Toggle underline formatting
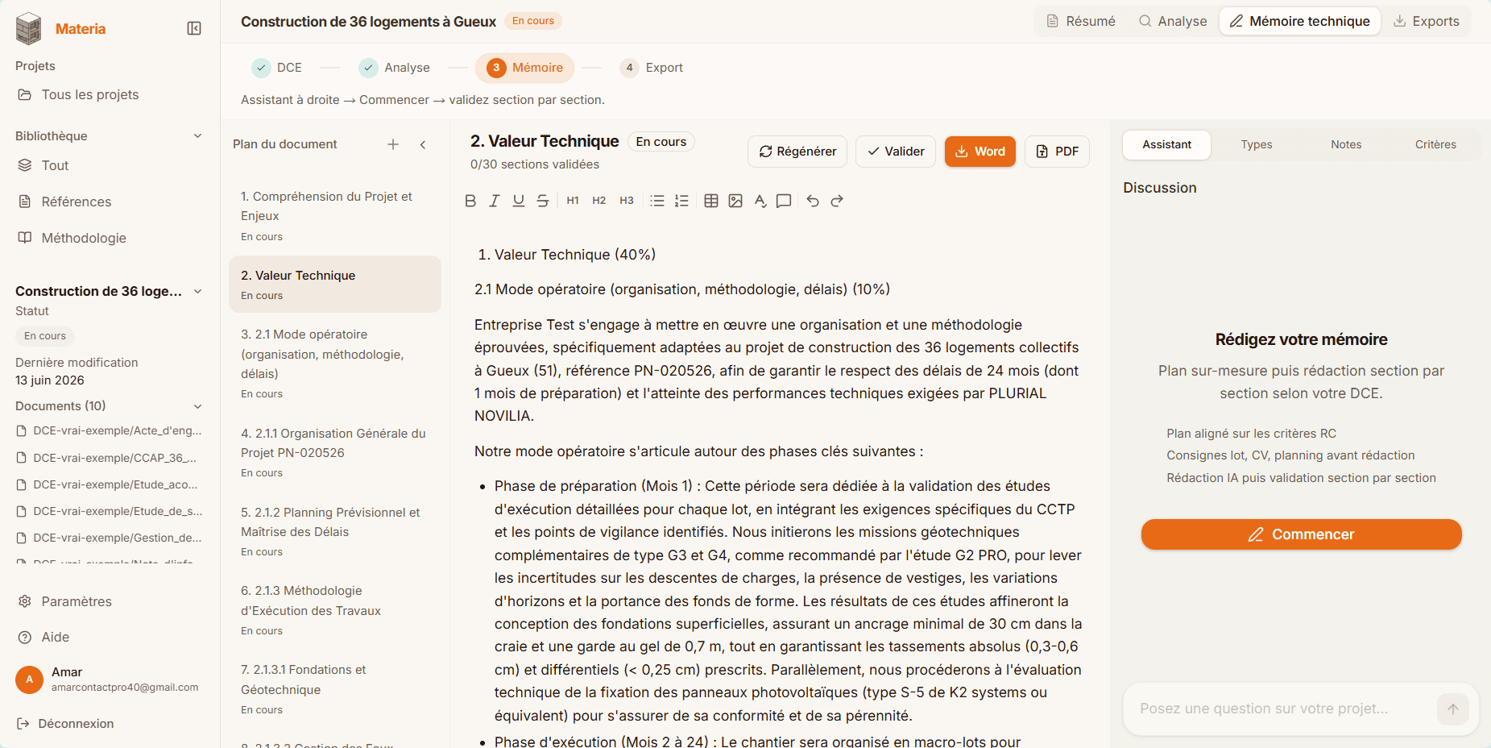The image size is (1491, 748). 519,201
